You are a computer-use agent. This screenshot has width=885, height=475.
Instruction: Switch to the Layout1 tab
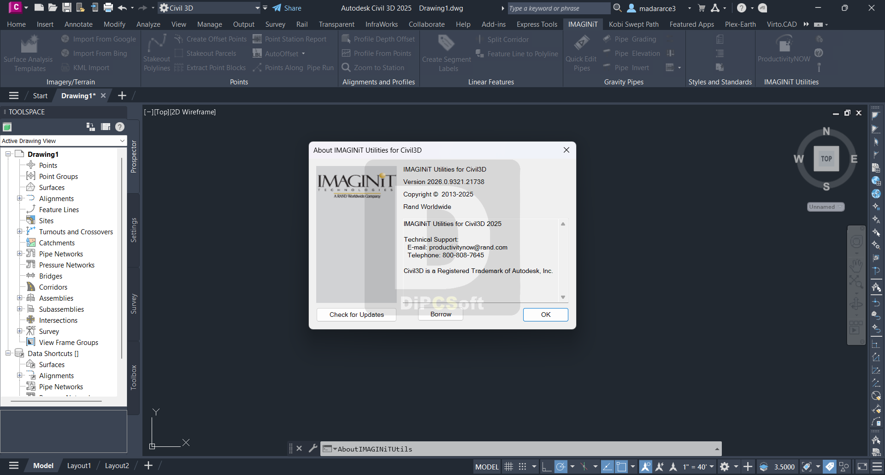point(79,466)
